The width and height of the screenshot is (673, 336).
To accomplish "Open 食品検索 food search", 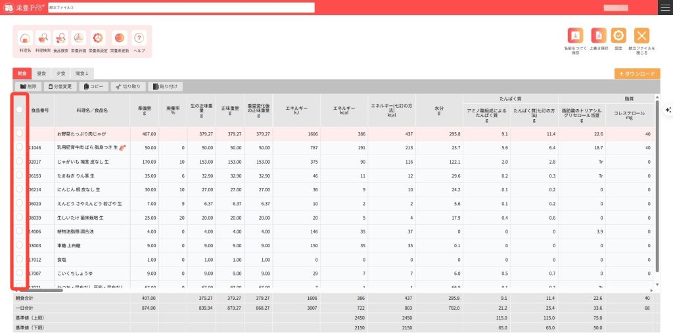I will 60,38.
